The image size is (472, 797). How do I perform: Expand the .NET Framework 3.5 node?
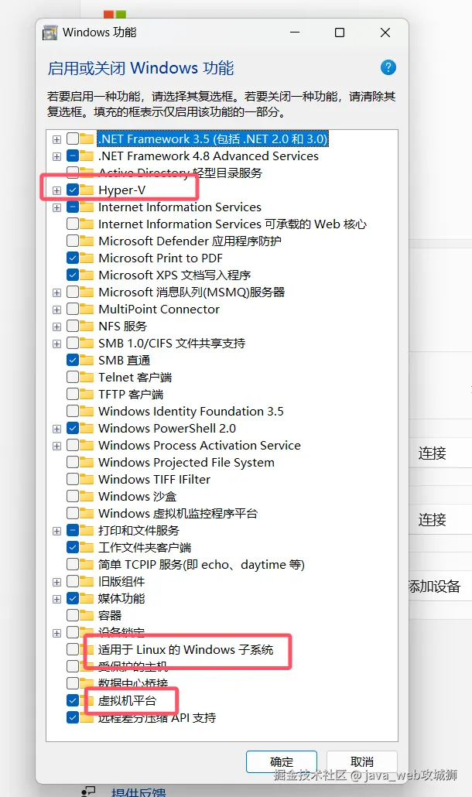coord(57,139)
